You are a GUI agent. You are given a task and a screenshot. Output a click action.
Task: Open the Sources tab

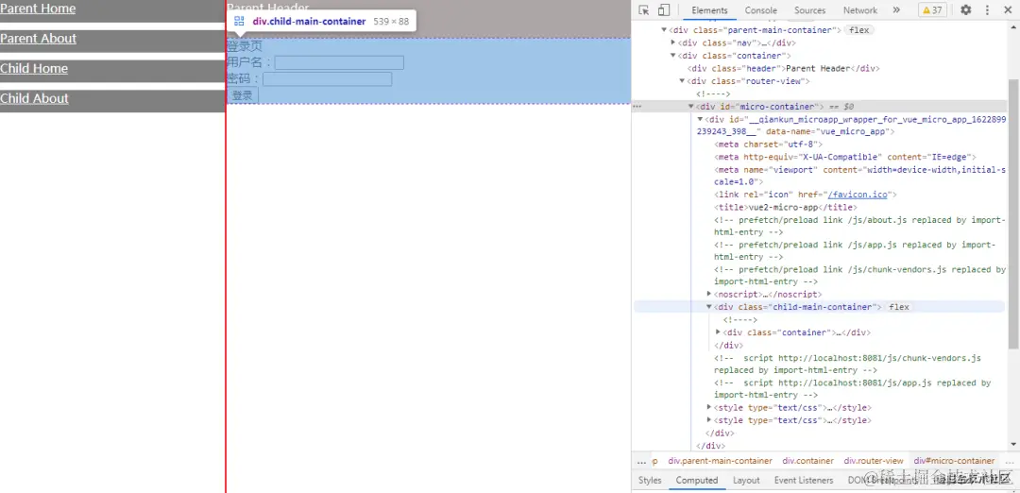pos(809,10)
